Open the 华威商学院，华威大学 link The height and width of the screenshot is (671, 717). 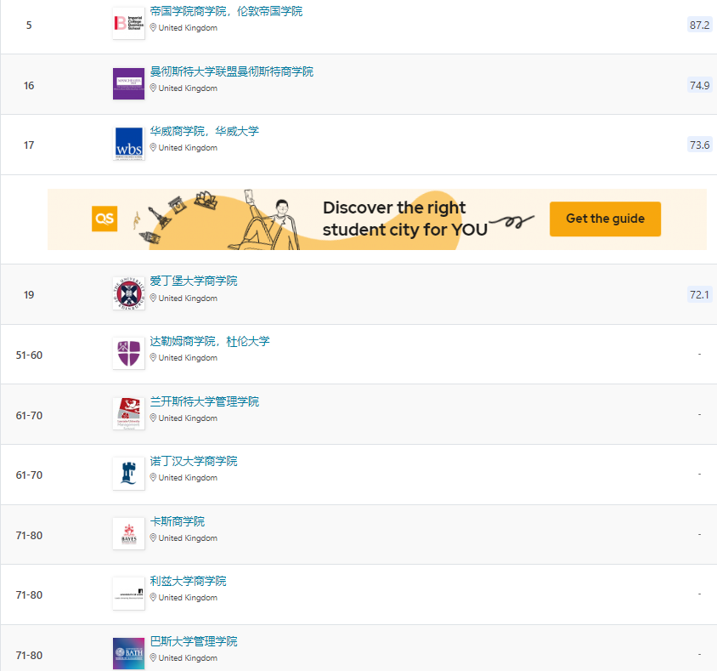click(204, 131)
